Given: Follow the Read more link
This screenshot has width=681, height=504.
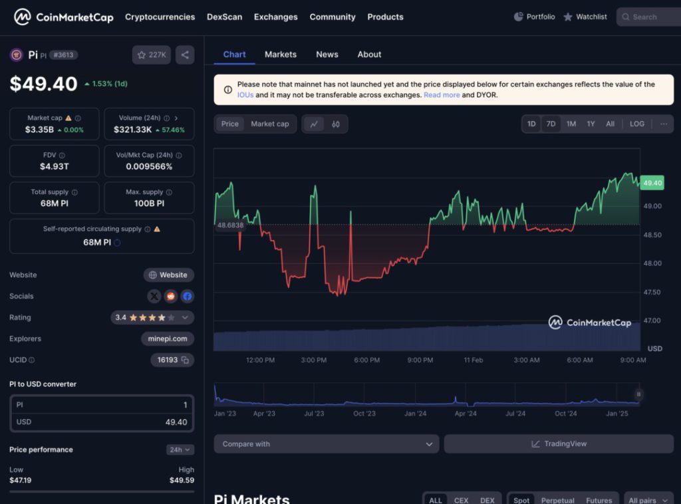Looking at the screenshot, I should 442,94.
